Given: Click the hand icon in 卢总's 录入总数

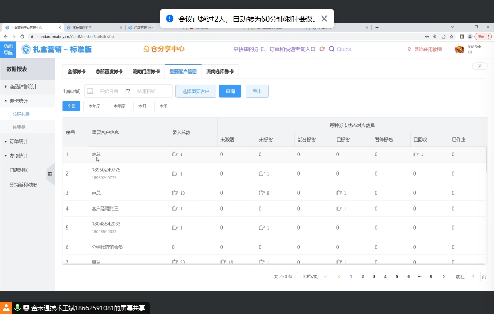Looking at the screenshot, I should tap(175, 193).
